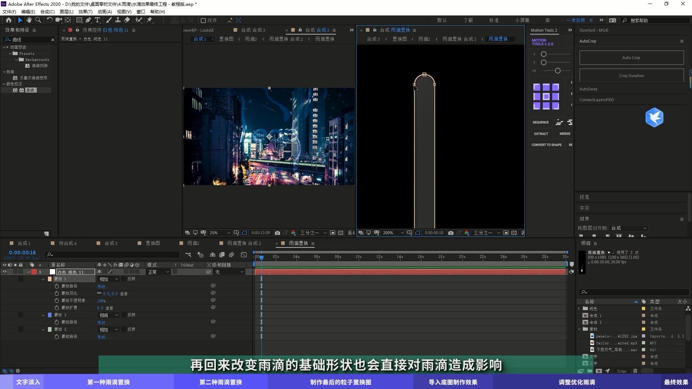Image resolution: width=692 pixels, height=389 pixels.
Task: Select the Unified Camera tool
Action: [x=58, y=20]
